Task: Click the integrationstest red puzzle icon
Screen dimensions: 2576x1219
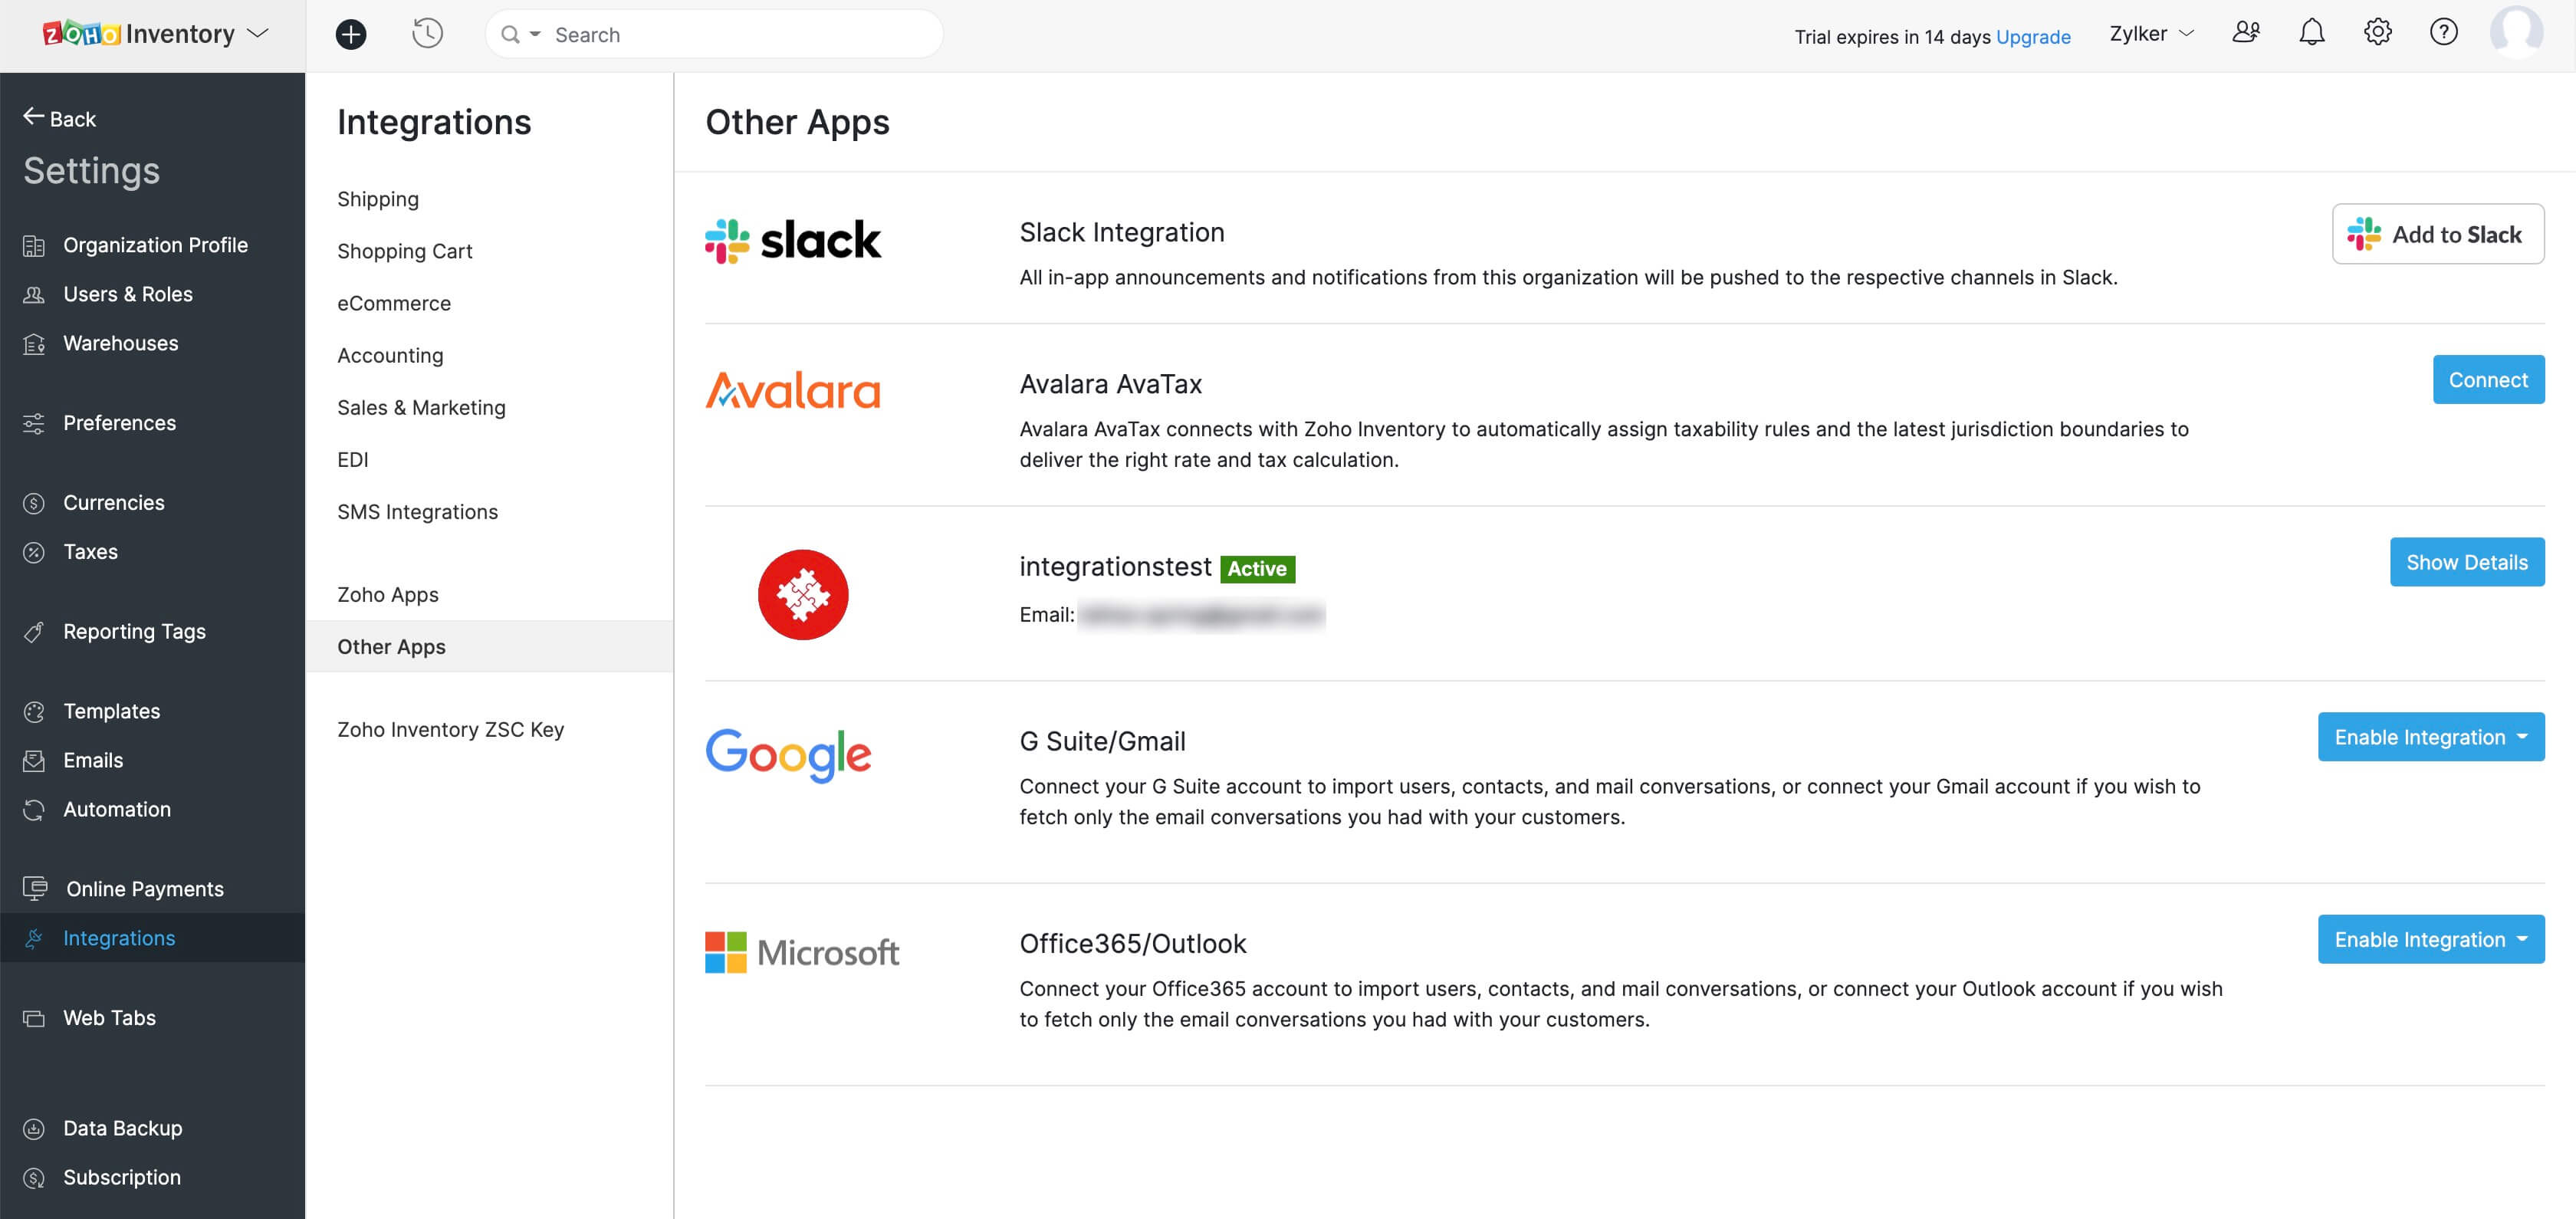Action: pos(803,595)
